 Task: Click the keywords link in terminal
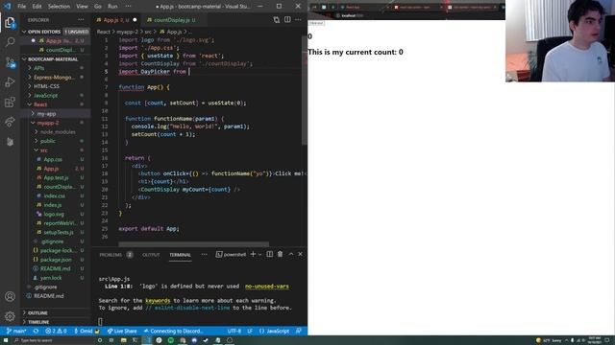(158, 300)
